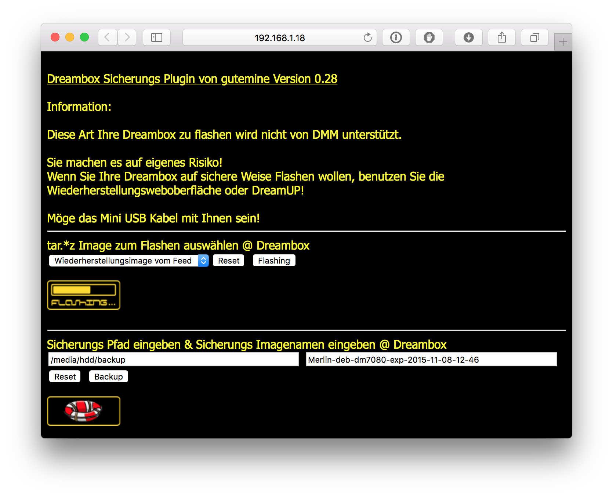Open the Share menu icon
The width and height of the screenshot is (613, 497).
coord(502,37)
